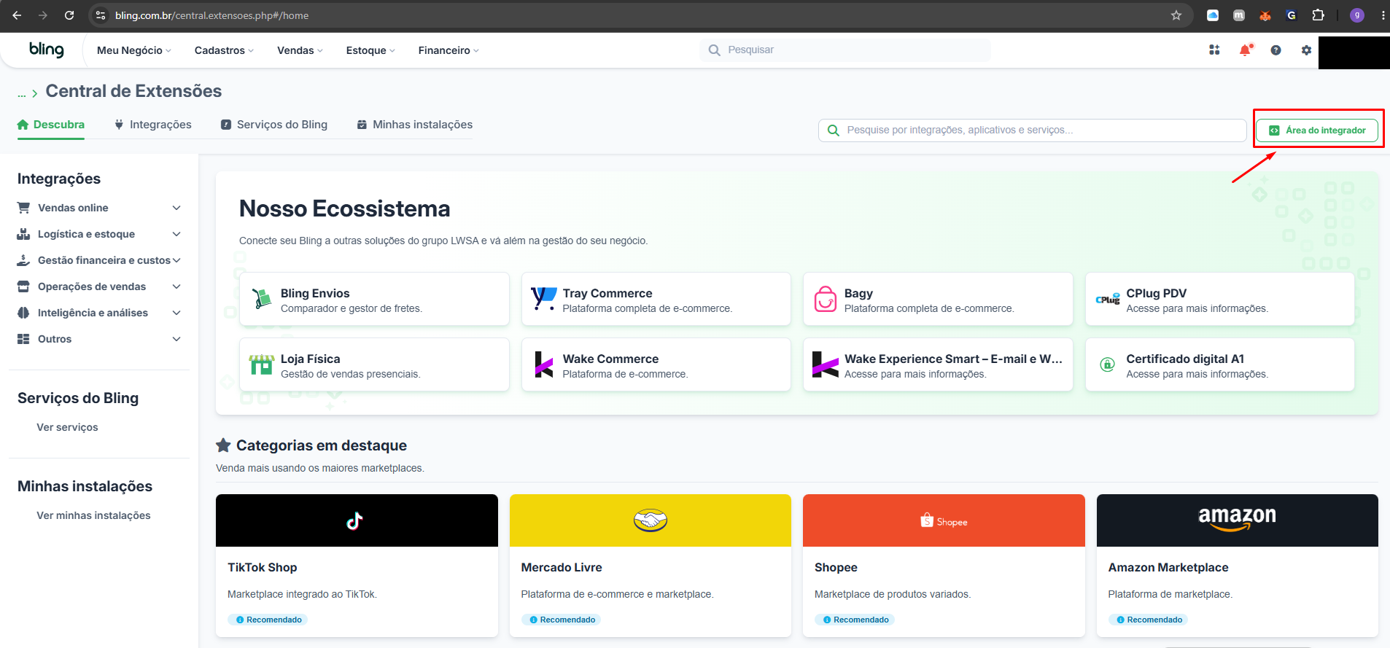Expand Operações de vendas chevron
The height and width of the screenshot is (648, 1390).
176,286
